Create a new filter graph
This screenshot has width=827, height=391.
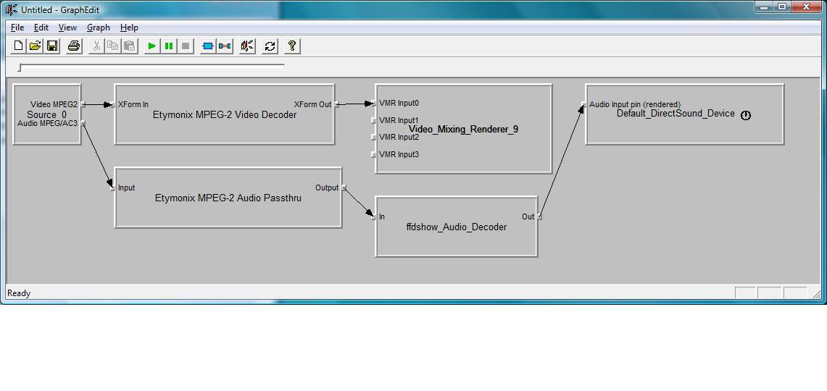[x=18, y=46]
